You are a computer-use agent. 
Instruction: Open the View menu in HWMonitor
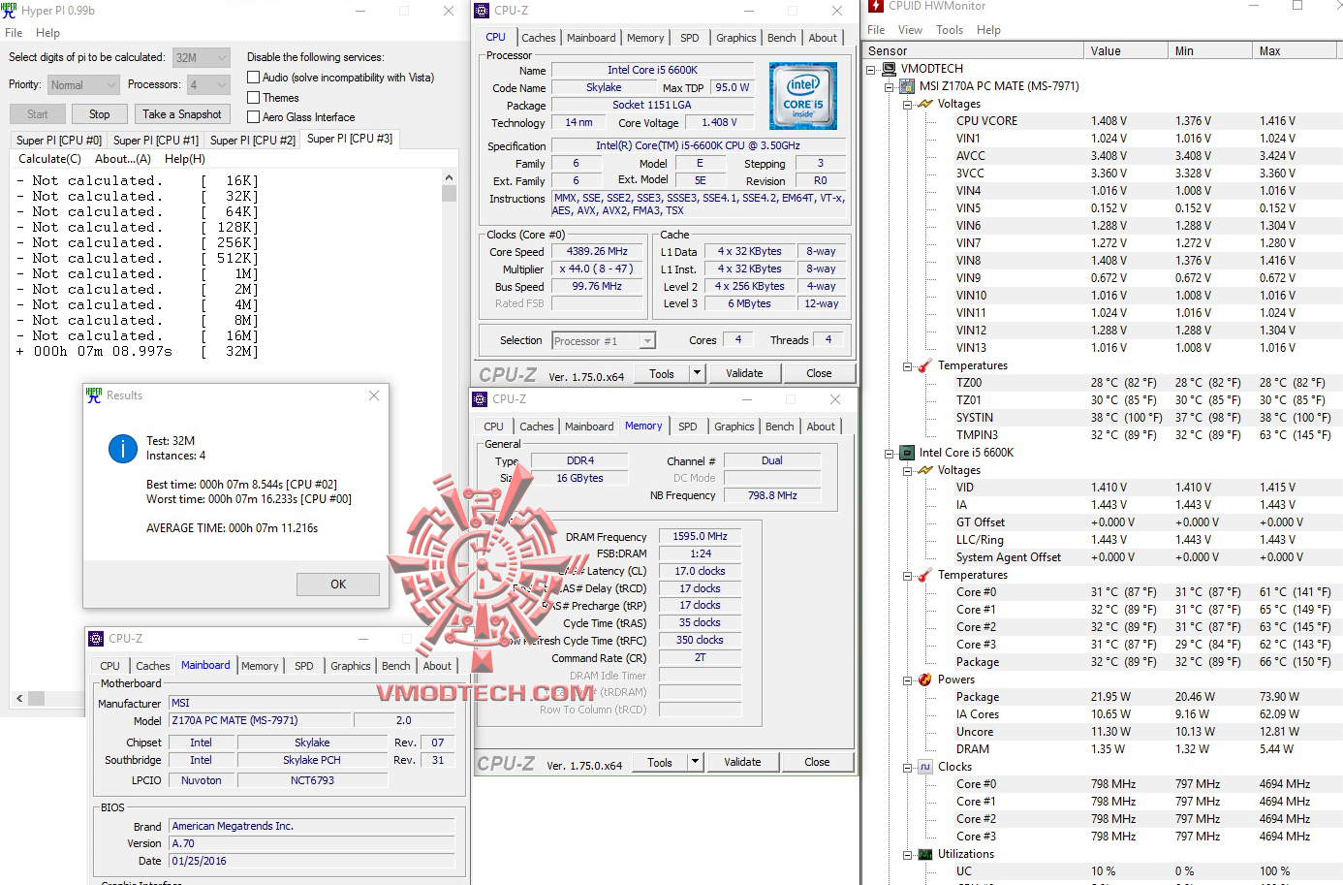point(911,30)
